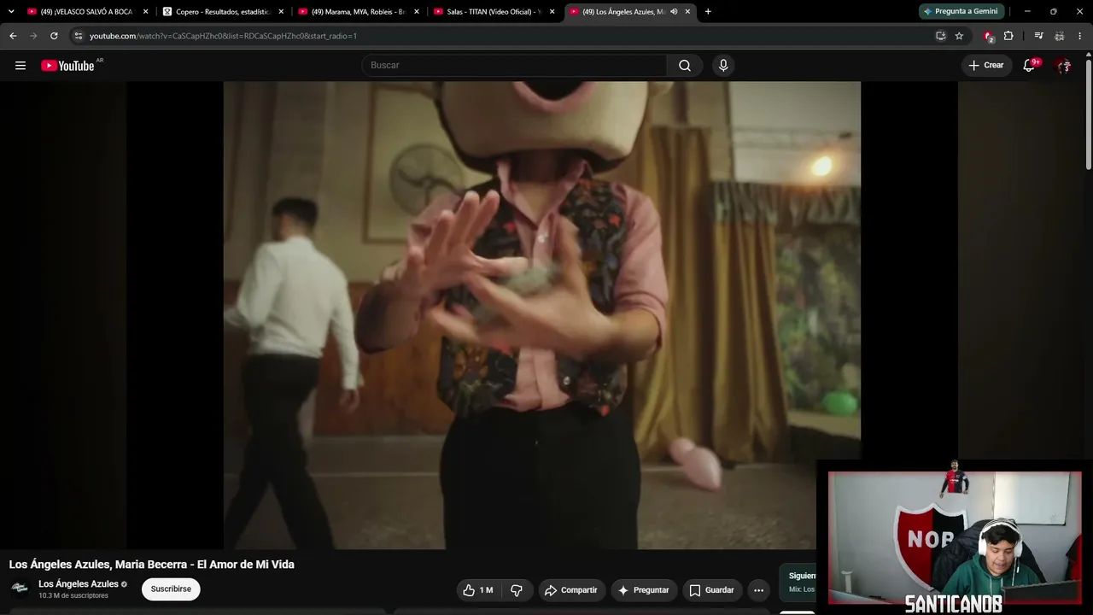
Task: Click the search magnifier button
Action: [x=685, y=66]
